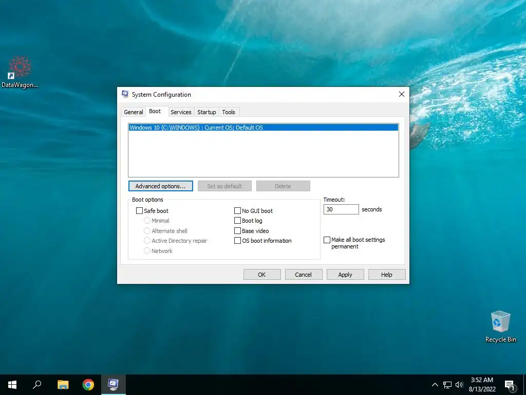Switch to the Services tab

pyautogui.click(x=181, y=112)
